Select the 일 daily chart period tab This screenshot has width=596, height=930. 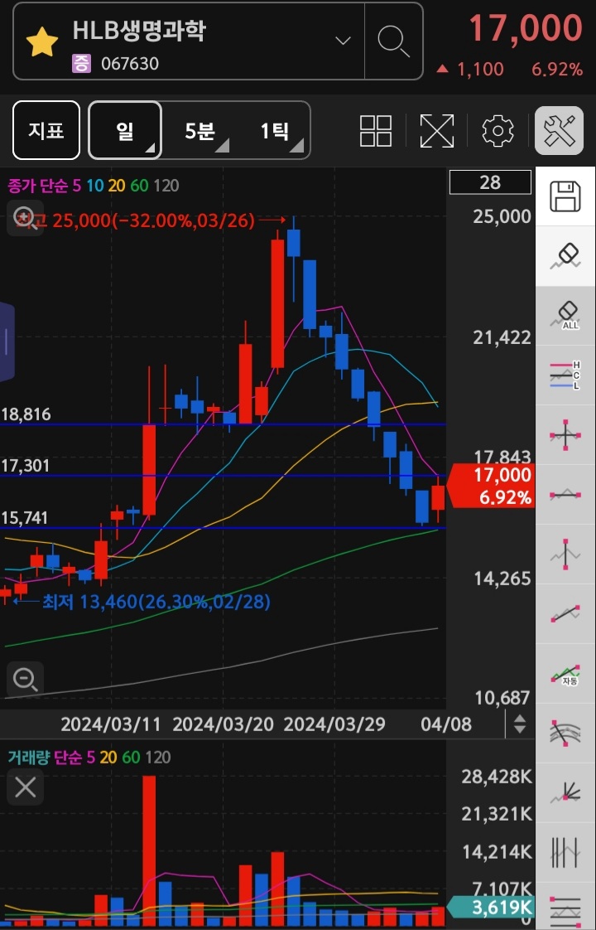point(125,130)
